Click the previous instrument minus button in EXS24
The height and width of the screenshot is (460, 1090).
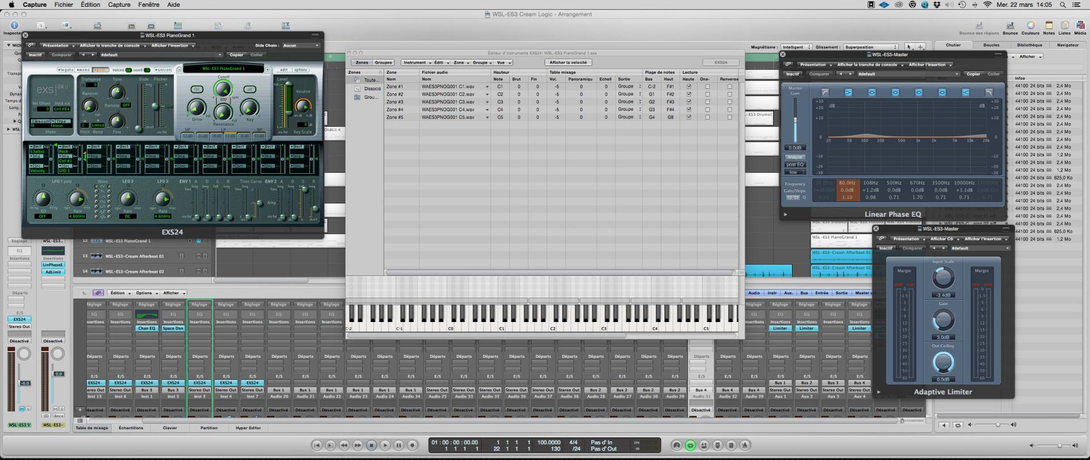coord(179,70)
